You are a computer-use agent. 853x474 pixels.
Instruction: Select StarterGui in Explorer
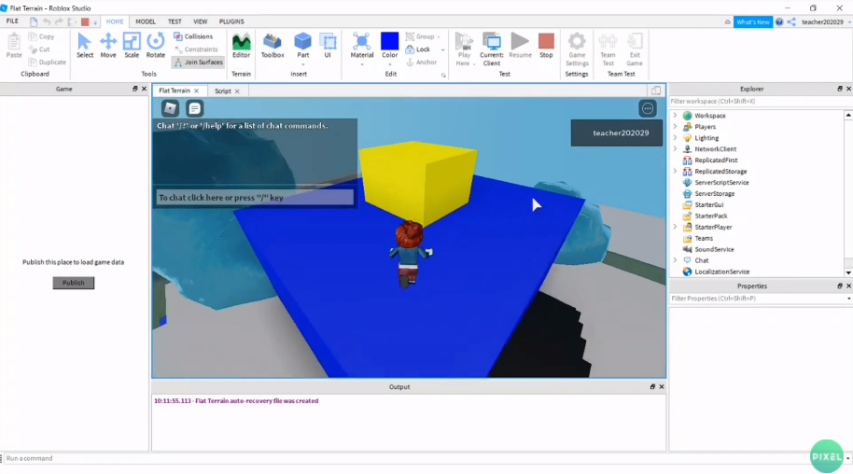(709, 204)
